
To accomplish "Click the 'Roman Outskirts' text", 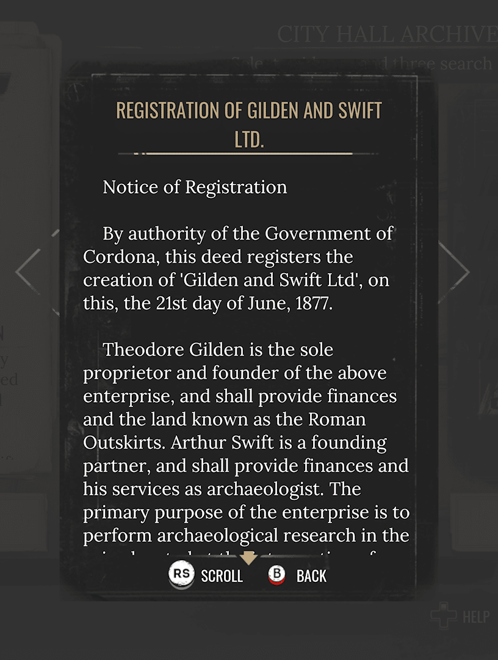I will tap(225, 431).
